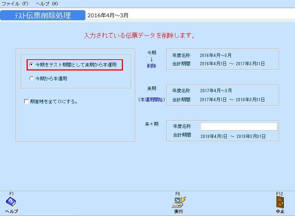The image size is (295, 216).
Task: Click 今期 年度名称 value 2016年4月～3月
Action: pos(216,55)
